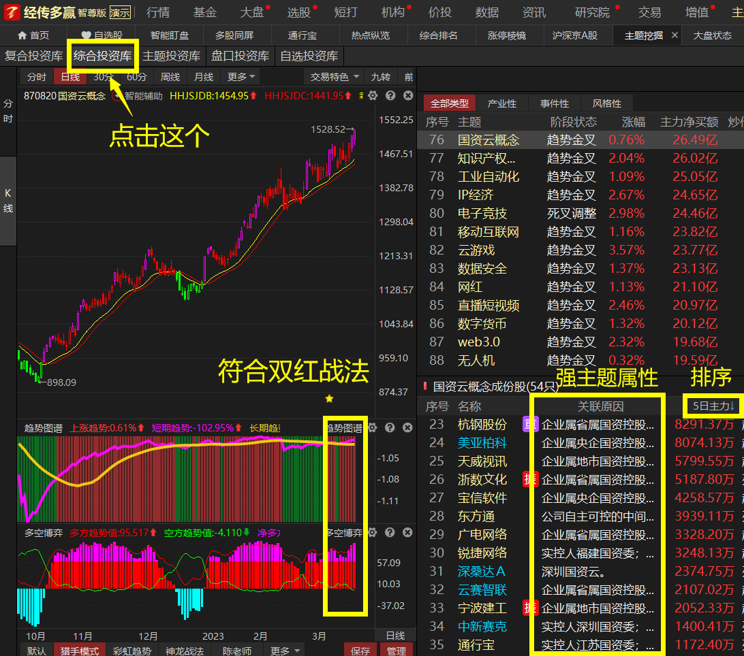Select theme row web3.0

pos(580,342)
